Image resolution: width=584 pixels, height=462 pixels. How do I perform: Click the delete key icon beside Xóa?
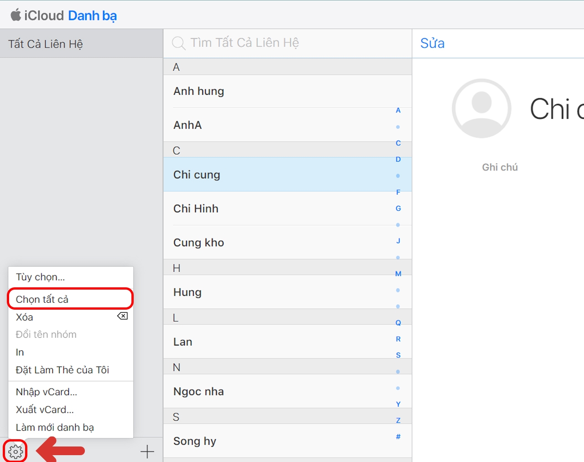[x=122, y=316]
